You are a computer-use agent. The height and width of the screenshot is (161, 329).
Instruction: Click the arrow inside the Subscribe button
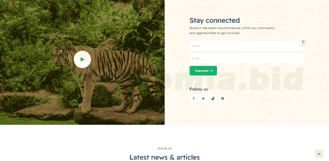[x=211, y=71]
